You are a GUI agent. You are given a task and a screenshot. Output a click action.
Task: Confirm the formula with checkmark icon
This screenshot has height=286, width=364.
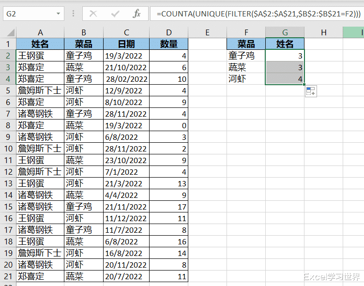pyautogui.click(x=115, y=14)
